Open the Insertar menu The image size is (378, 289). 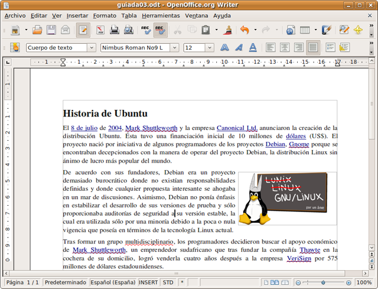click(77, 15)
